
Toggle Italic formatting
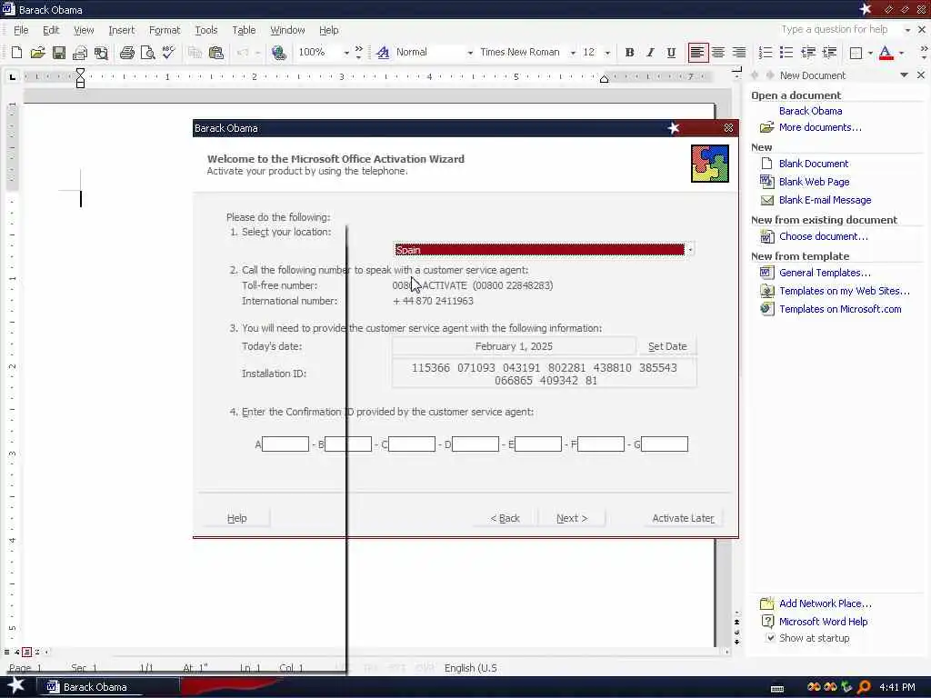click(x=650, y=52)
